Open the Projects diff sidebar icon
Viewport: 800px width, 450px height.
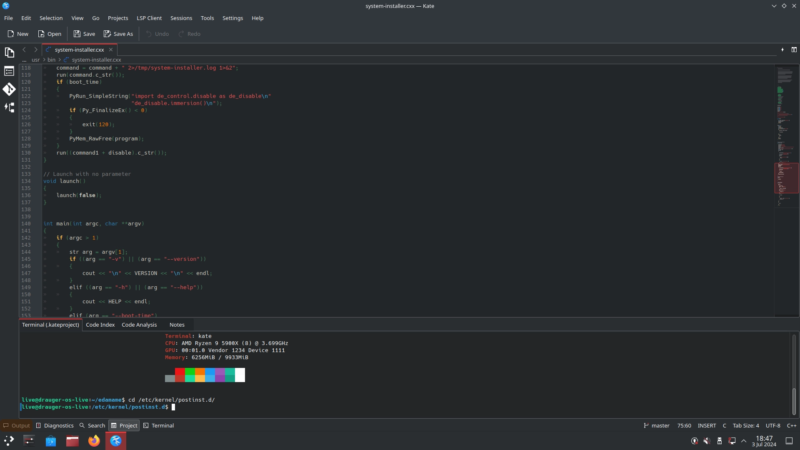pos(9,107)
